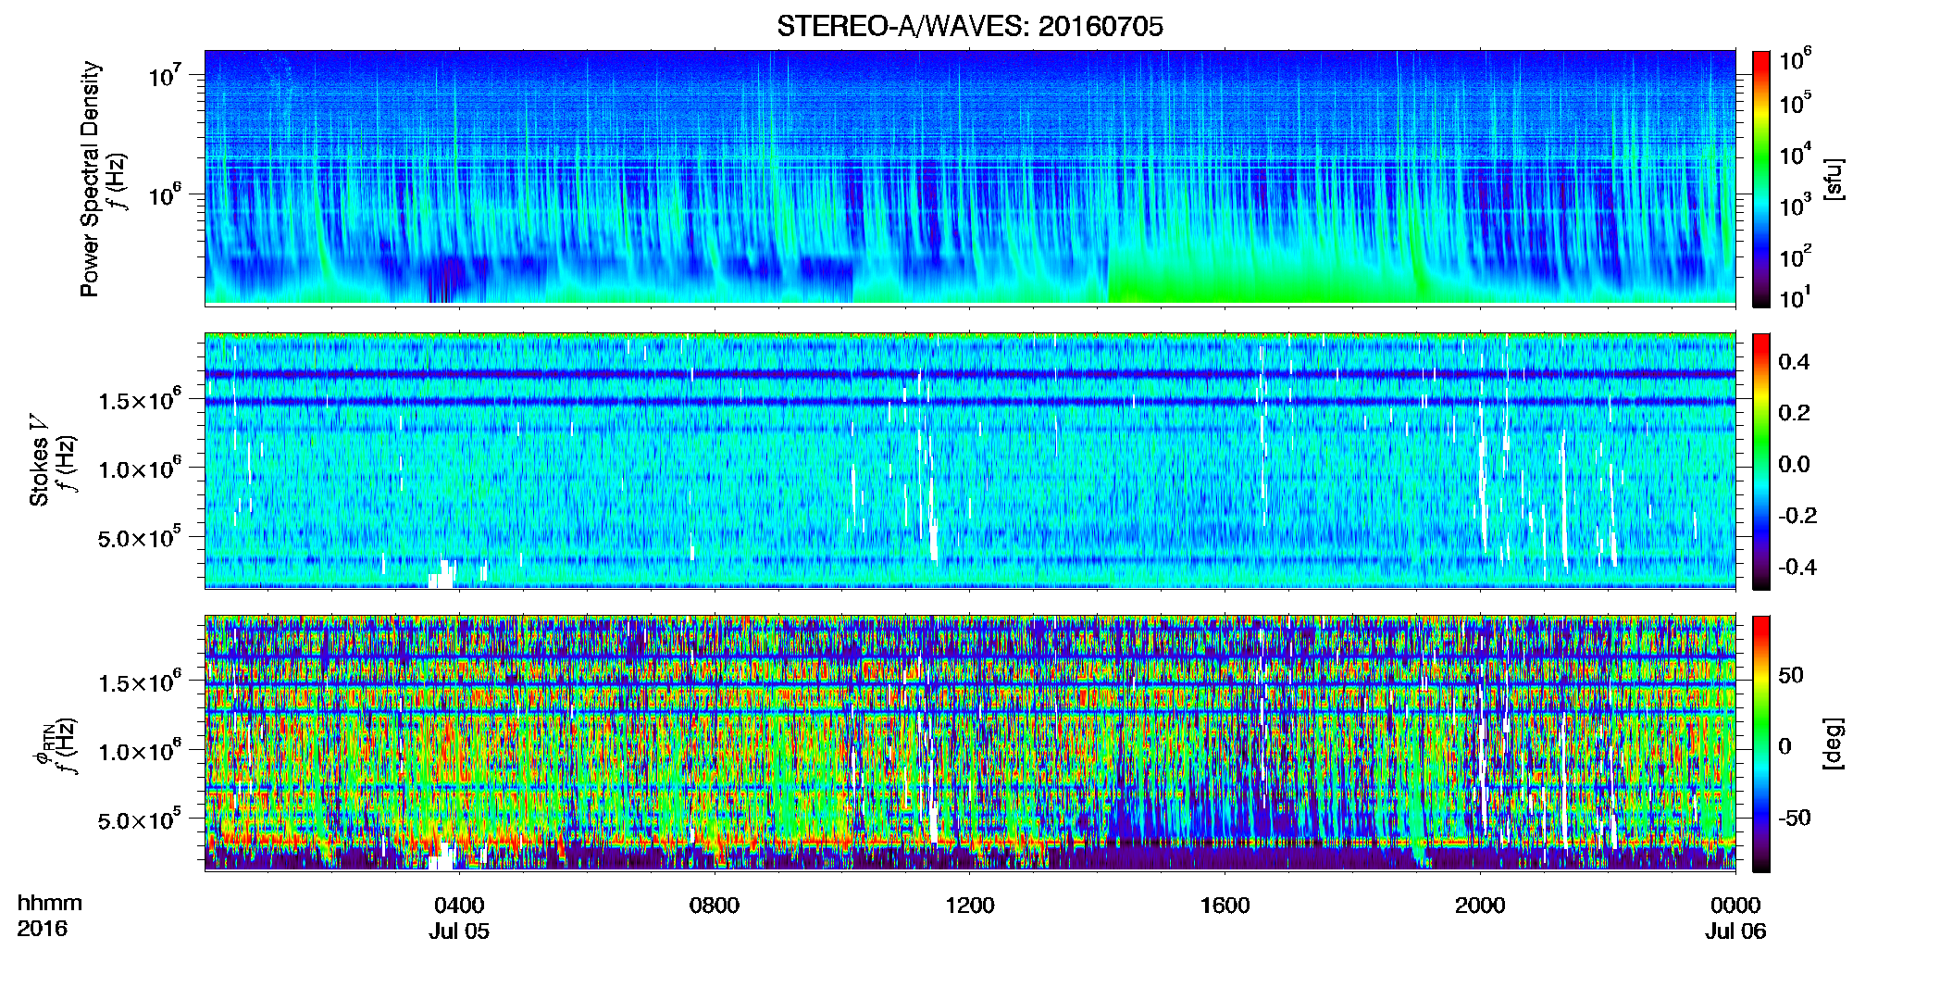This screenshot has height=1000, width=1940.
Task: Click the [deg] colorbar unit label
Action: 1834,744
